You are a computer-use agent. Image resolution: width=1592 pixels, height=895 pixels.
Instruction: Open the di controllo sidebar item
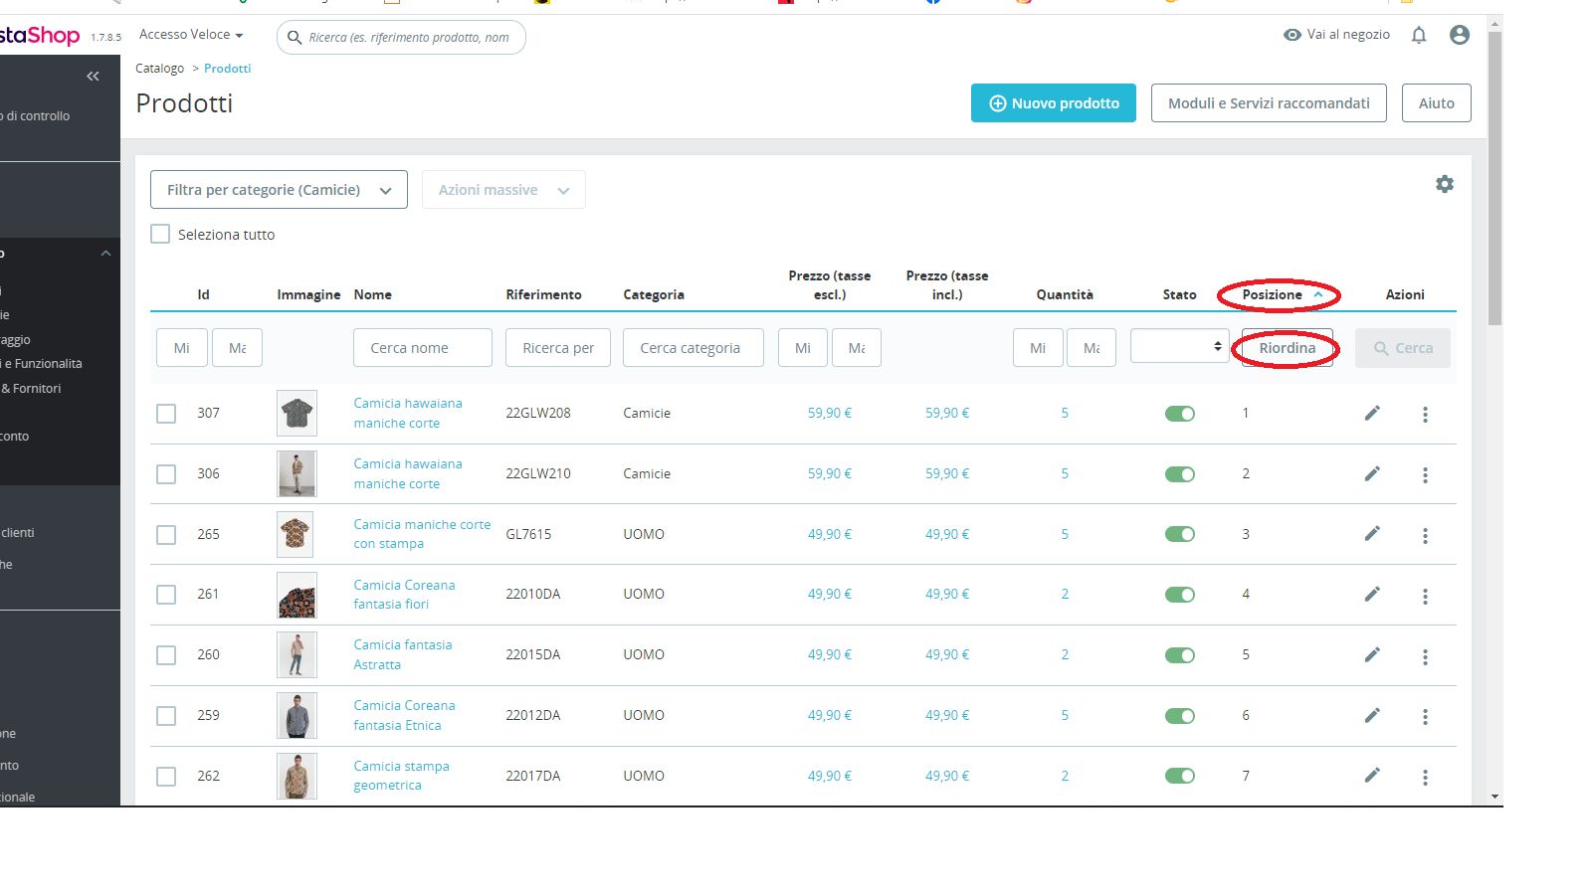[x=35, y=116]
